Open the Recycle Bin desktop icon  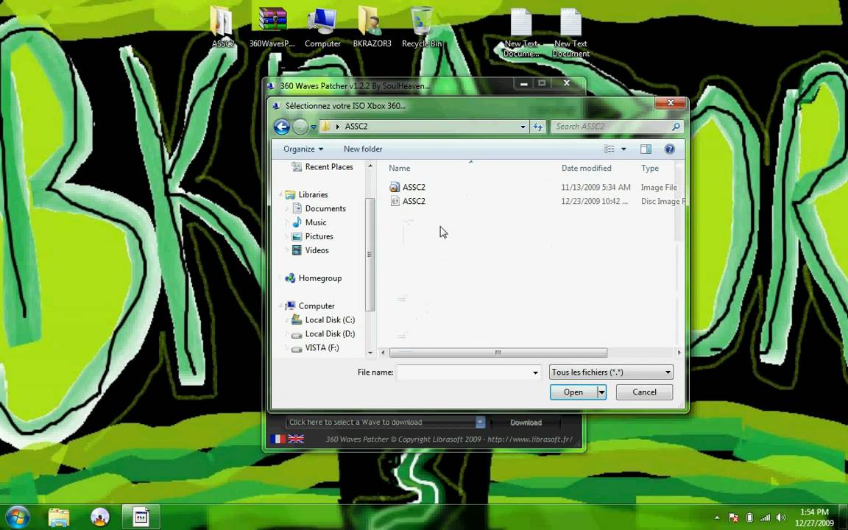tap(421, 27)
